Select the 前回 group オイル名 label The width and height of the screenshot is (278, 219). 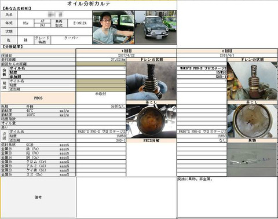pyautogui.click(x=42, y=81)
